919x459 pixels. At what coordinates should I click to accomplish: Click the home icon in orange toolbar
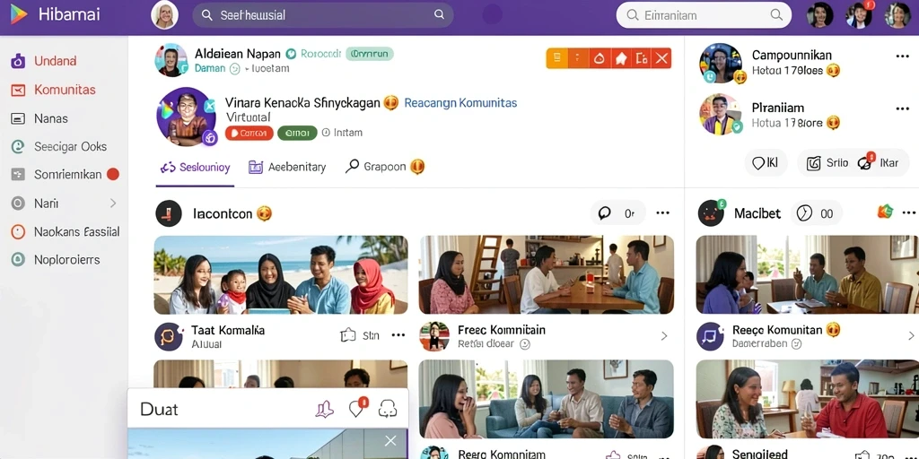point(621,58)
